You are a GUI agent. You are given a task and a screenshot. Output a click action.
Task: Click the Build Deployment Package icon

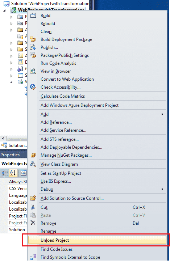tap(33, 39)
